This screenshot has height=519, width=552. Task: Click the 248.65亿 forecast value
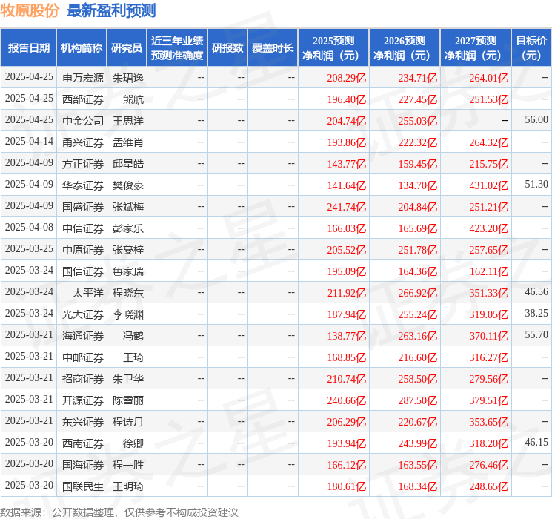pyautogui.click(x=488, y=486)
